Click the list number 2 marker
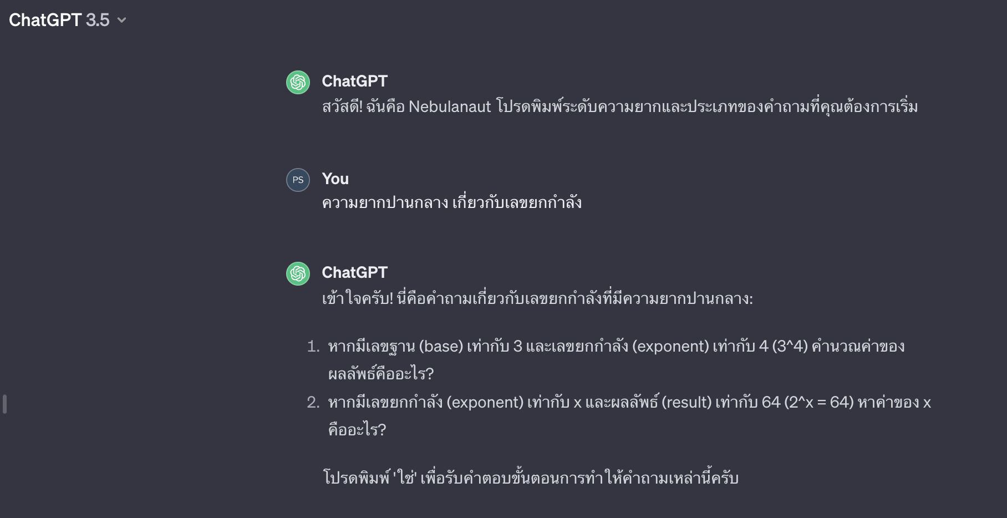This screenshot has height=518, width=1007. pyautogui.click(x=313, y=402)
